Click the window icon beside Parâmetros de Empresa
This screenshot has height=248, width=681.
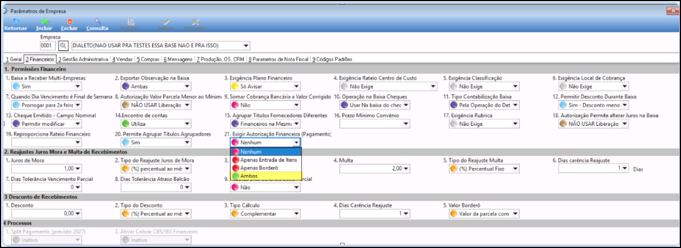click(x=5, y=10)
